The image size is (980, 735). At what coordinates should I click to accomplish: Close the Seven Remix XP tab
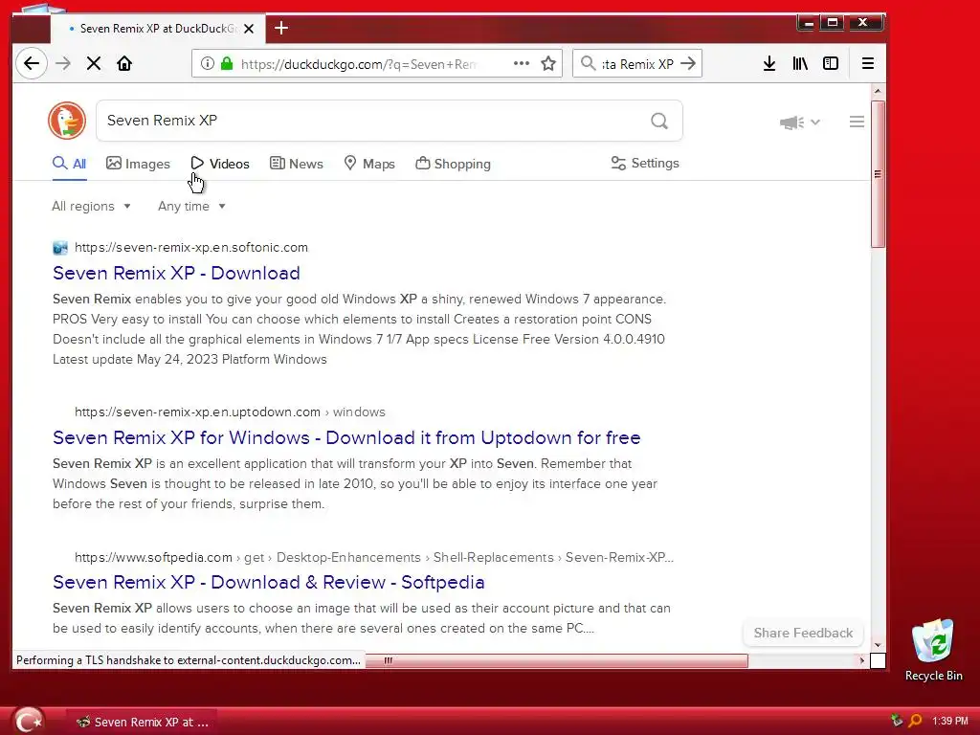[249, 29]
